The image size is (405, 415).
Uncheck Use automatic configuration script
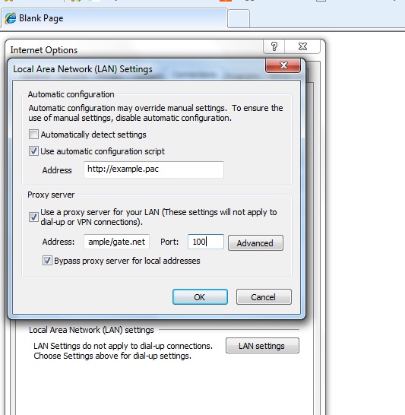33,151
